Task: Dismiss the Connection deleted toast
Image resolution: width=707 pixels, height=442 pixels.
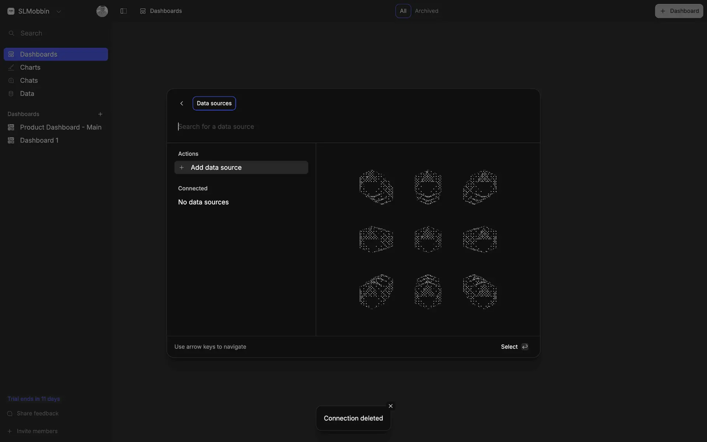Action: coord(391,406)
